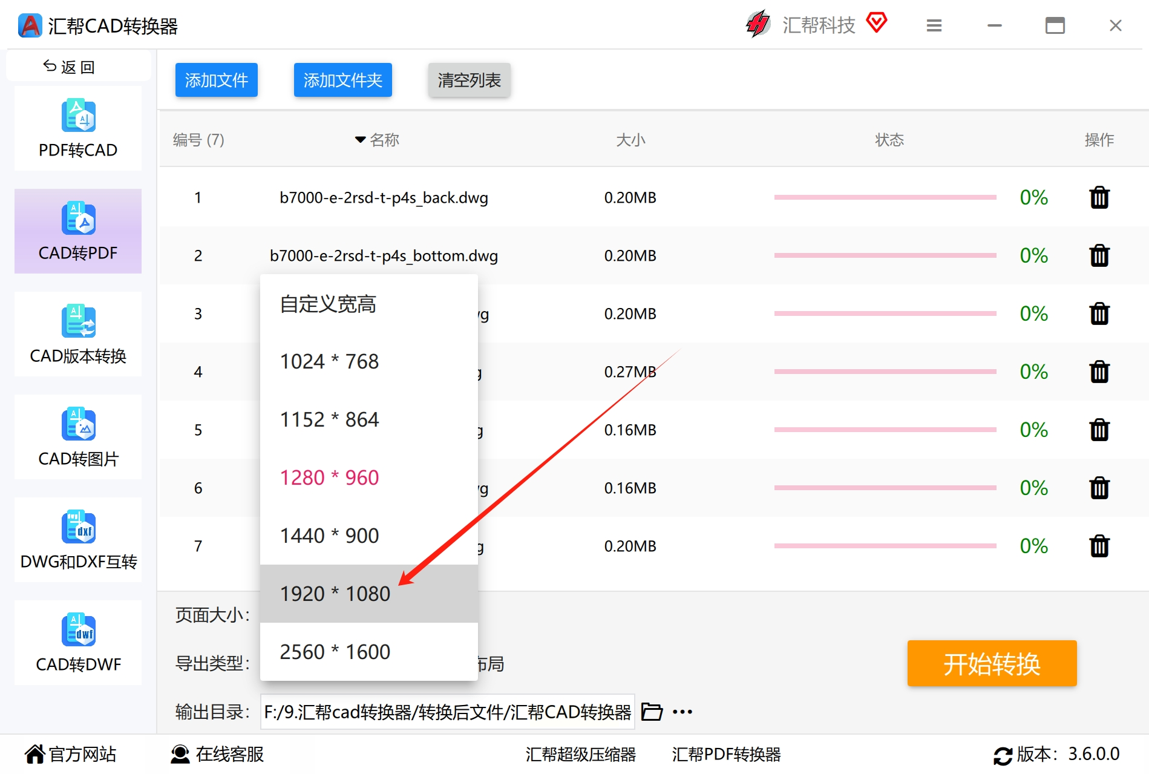This screenshot has height=774, width=1149.
Task: Click the trash icon for row 5
Action: click(1099, 430)
